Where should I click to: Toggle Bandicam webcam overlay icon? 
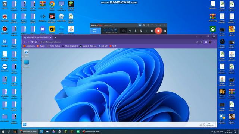124,31
